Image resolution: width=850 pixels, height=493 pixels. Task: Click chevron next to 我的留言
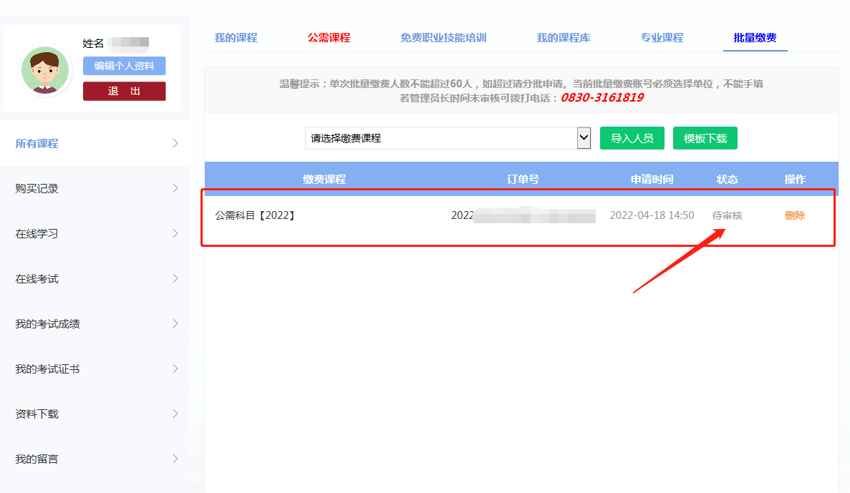coord(175,459)
